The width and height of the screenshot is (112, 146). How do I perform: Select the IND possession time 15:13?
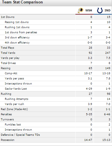[106, 140]
